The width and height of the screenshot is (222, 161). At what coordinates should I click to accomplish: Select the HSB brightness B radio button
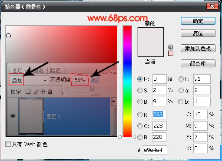(x=140, y=102)
